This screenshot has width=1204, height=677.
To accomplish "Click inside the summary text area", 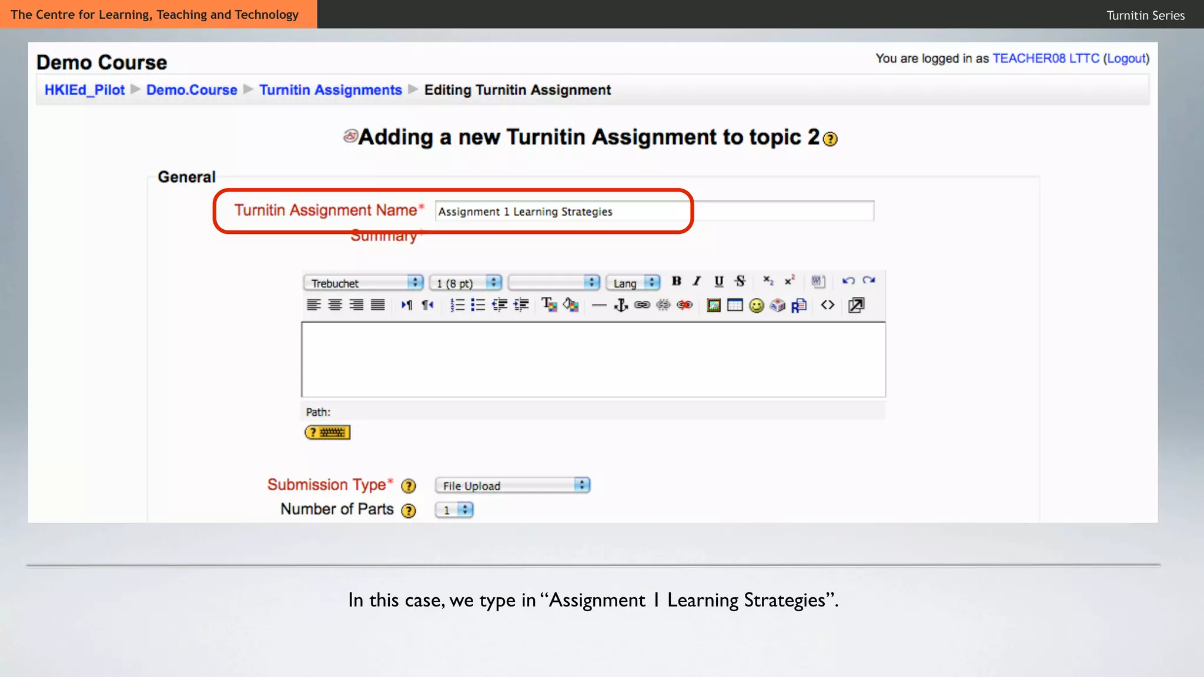I will pyautogui.click(x=593, y=359).
